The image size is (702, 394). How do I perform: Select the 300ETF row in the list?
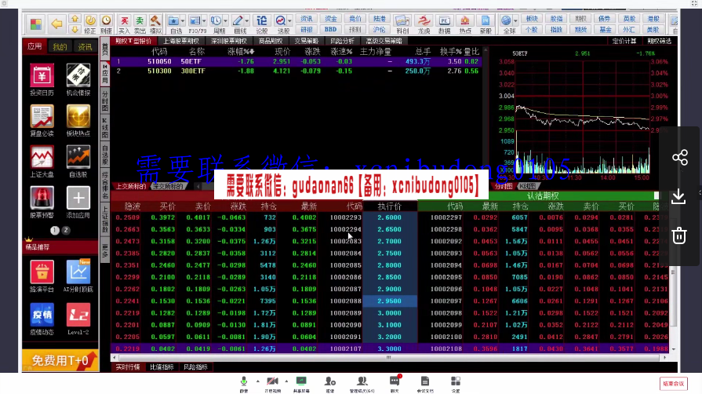[x=296, y=71]
